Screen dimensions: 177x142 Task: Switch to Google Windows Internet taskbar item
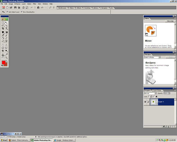[x=64, y=140]
